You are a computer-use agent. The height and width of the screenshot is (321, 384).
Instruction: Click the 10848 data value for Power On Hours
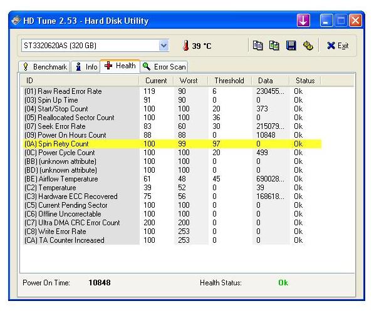266,135
